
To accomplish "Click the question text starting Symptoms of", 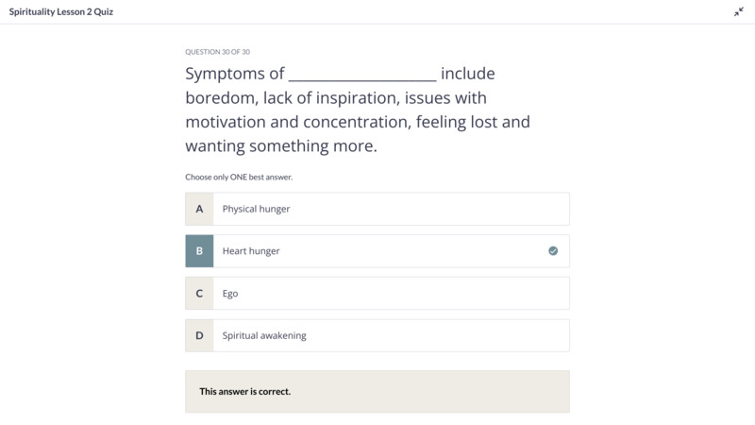I will pyautogui.click(x=358, y=110).
